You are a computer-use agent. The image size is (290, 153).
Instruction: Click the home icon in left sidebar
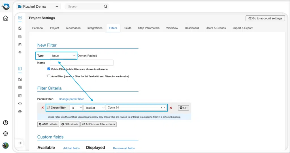(x=5, y=19)
